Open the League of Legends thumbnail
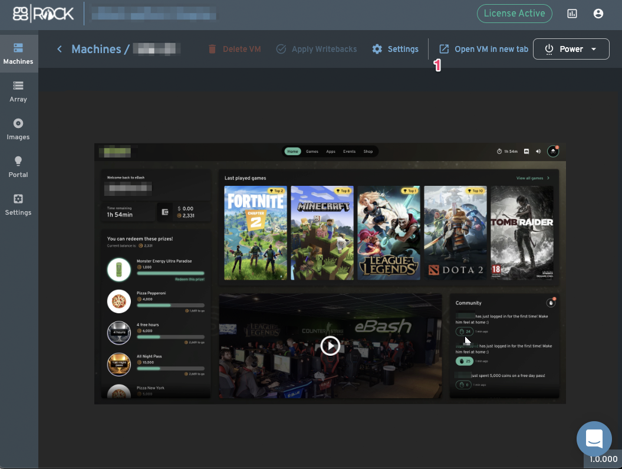Screen dimensions: 622x469 (x=389, y=233)
